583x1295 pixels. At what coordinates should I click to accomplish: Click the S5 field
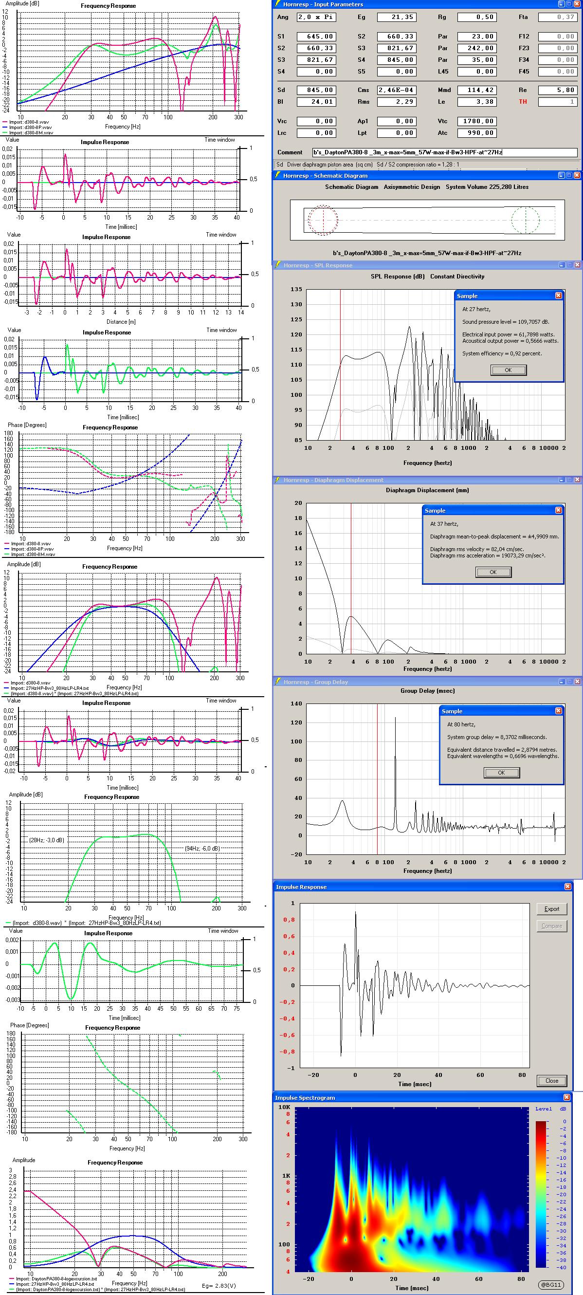coord(397,72)
